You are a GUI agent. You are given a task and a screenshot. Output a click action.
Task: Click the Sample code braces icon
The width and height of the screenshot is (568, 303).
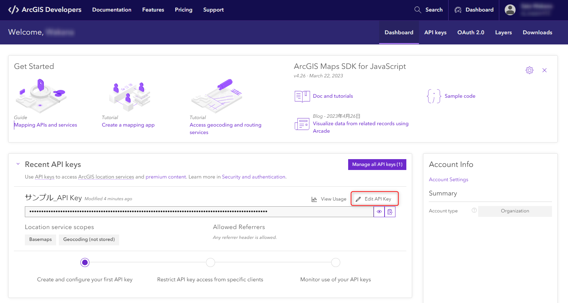pyautogui.click(x=434, y=96)
